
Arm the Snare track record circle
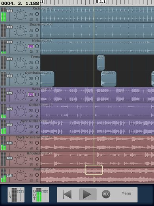pyautogui.click(x=37, y=30)
